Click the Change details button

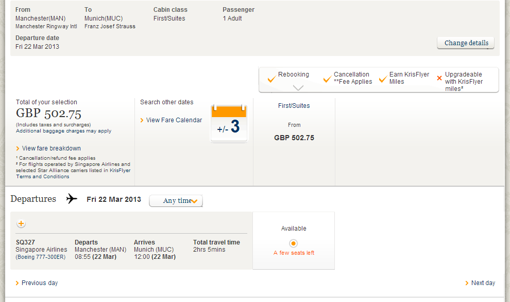click(466, 43)
